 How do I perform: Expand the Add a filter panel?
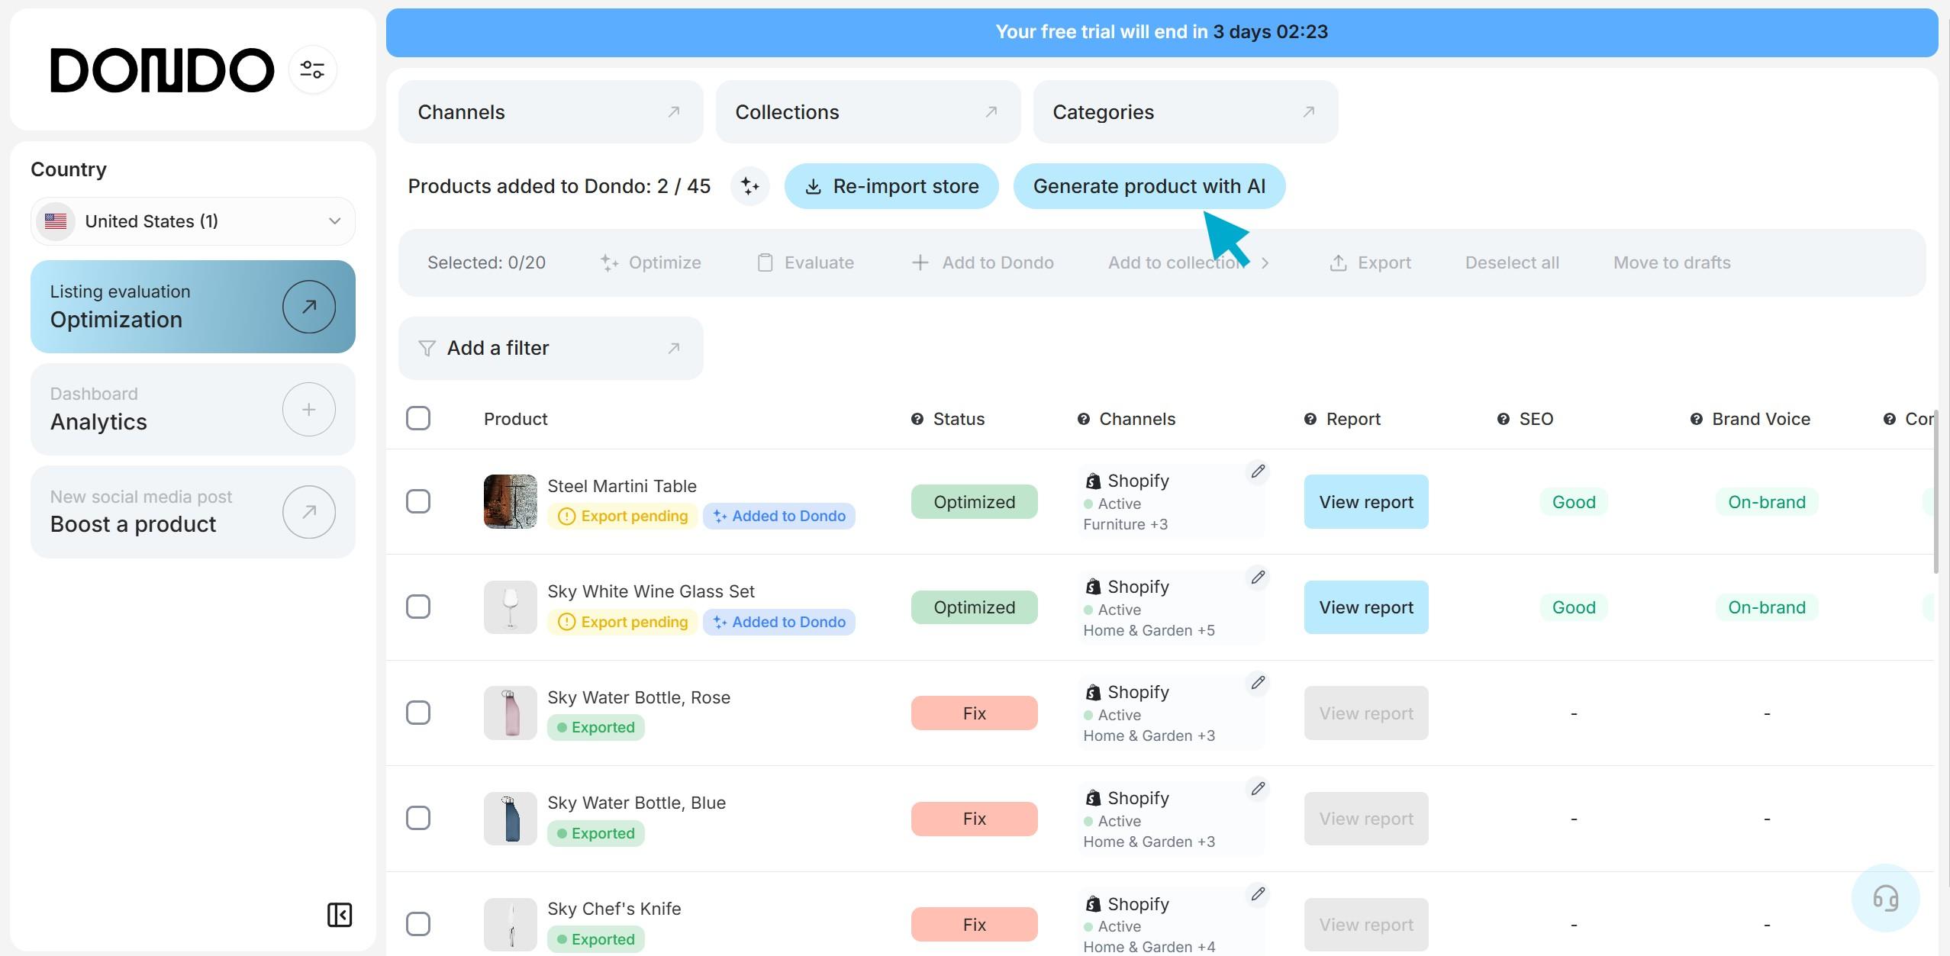(x=550, y=348)
